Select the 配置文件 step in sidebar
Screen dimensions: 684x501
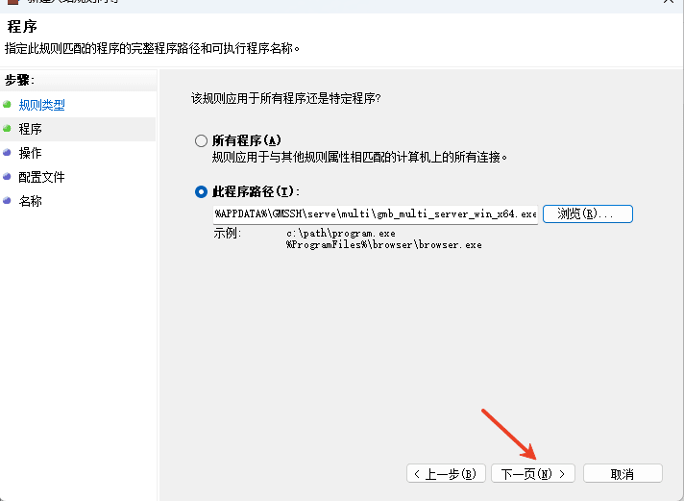pyautogui.click(x=41, y=177)
